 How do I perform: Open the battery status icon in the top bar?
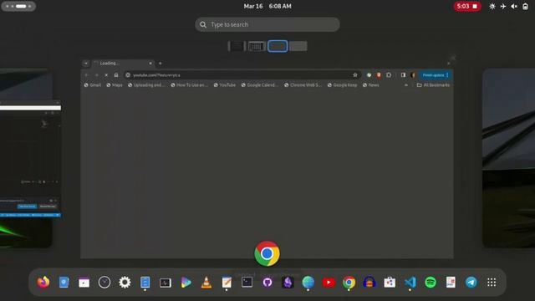[525, 6]
